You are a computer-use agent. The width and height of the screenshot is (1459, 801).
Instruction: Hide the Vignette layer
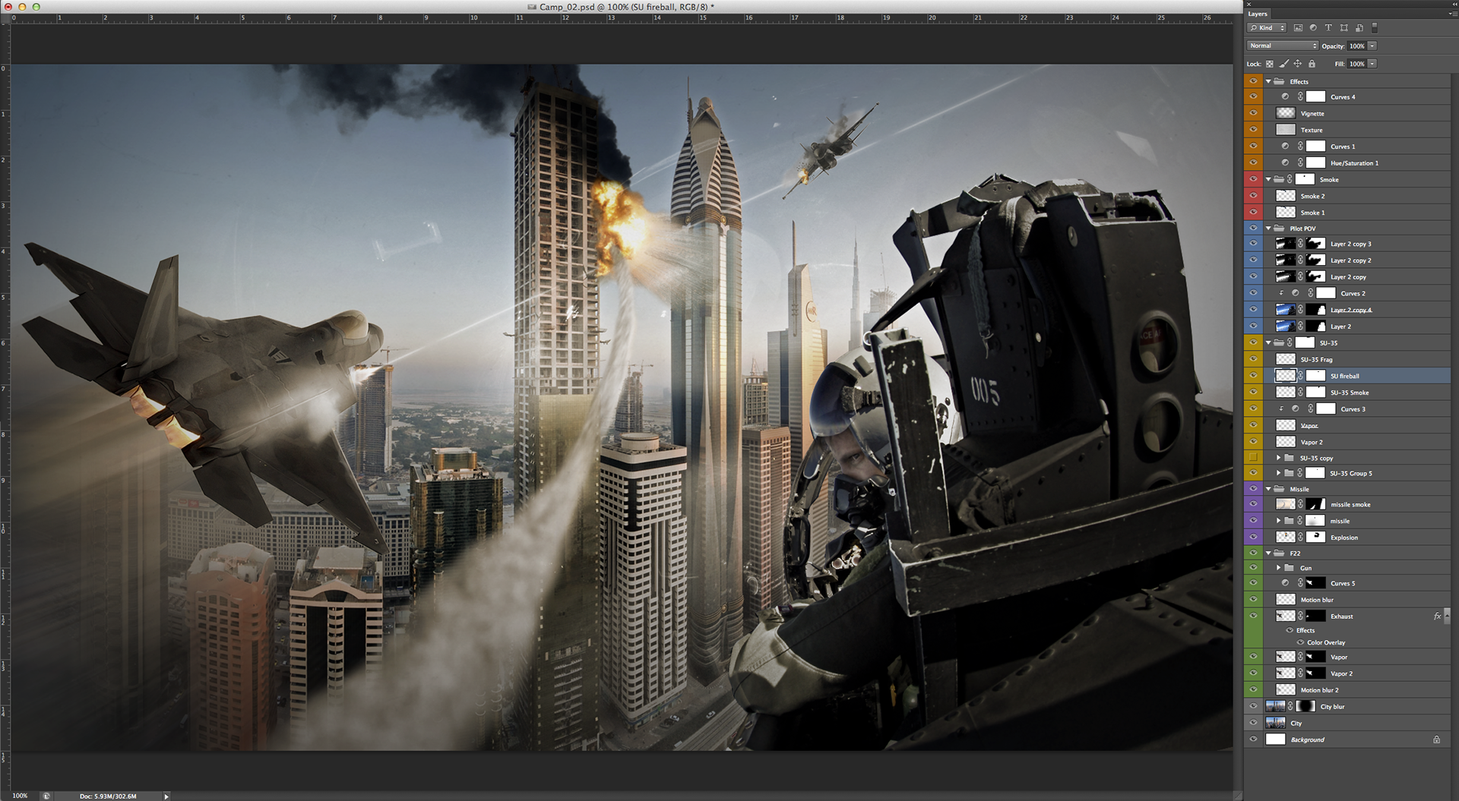point(1253,113)
